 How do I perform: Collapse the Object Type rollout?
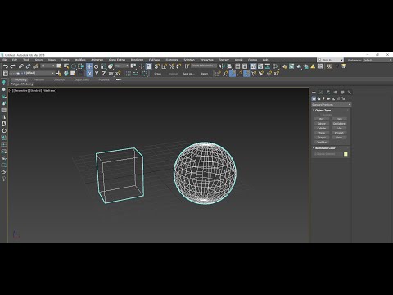[x=323, y=110]
